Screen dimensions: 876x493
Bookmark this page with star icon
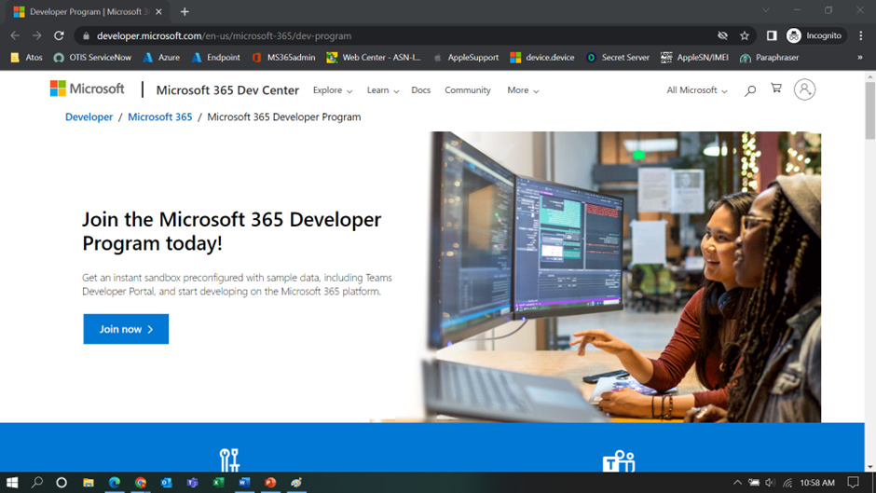point(745,35)
